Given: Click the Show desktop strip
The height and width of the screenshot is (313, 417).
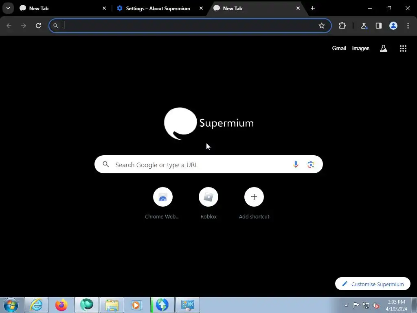Looking at the screenshot, I should pyautogui.click(x=414, y=305).
